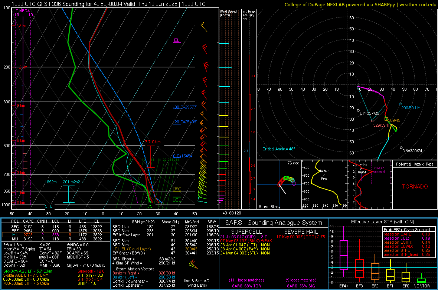Click the 700-500mb LR = 7.5 C/km value
Screen dimensions: 438x290
pyautogui.click(x=26, y=283)
